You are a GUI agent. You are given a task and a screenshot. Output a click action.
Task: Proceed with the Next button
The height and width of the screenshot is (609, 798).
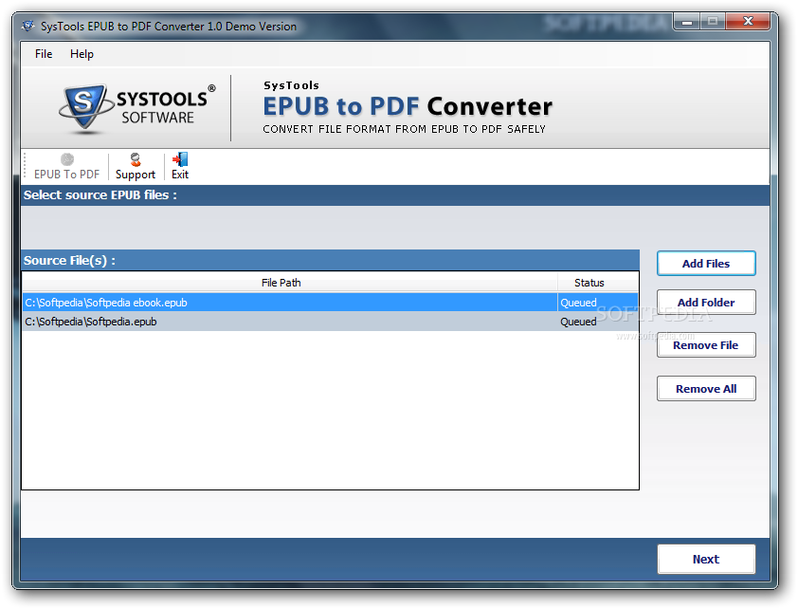pos(706,559)
